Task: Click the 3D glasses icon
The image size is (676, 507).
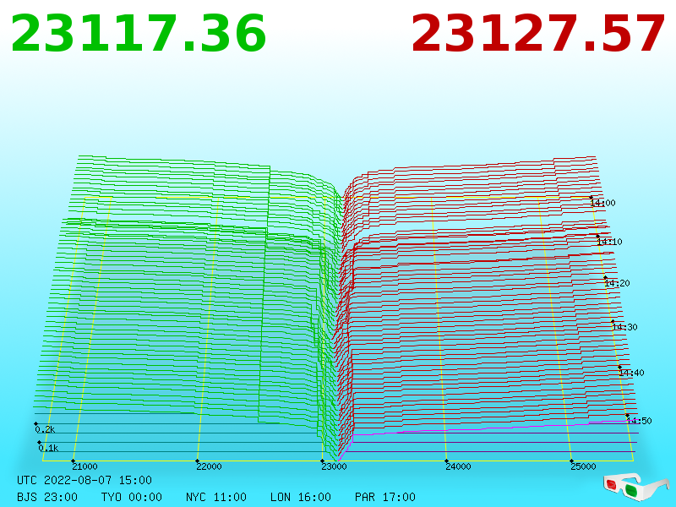Action: tap(635, 488)
